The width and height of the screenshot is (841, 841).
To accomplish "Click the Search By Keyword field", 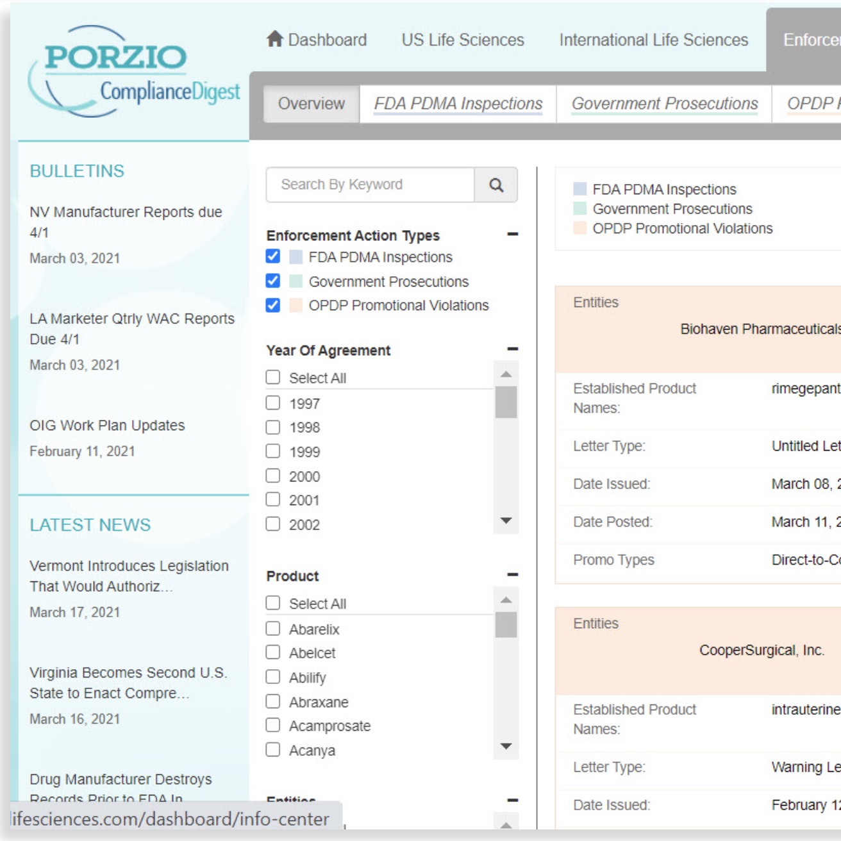I will pyautogui.click(x=370, y=185).
